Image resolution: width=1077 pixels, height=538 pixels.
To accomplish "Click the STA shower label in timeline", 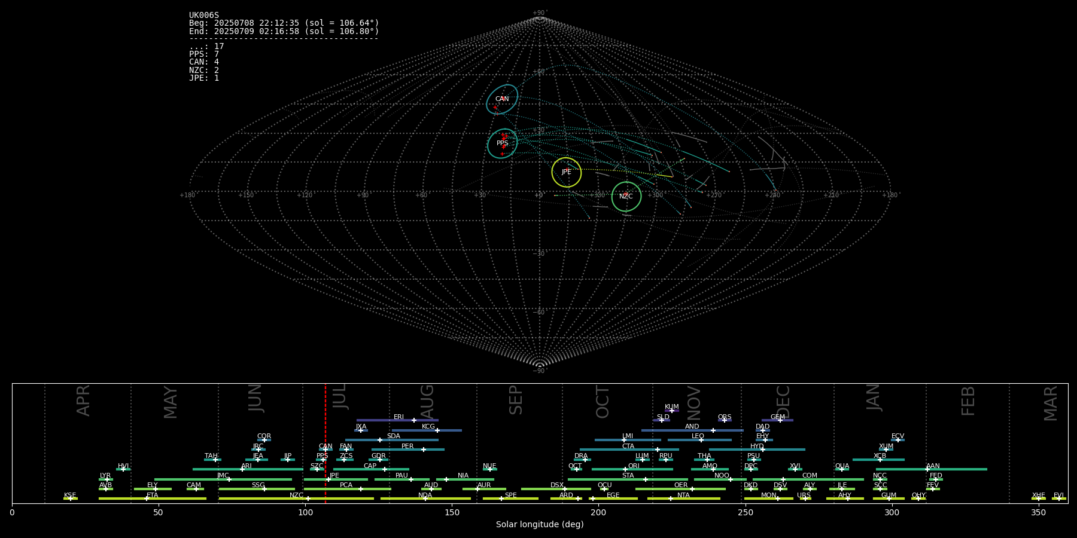I will 628,475.
